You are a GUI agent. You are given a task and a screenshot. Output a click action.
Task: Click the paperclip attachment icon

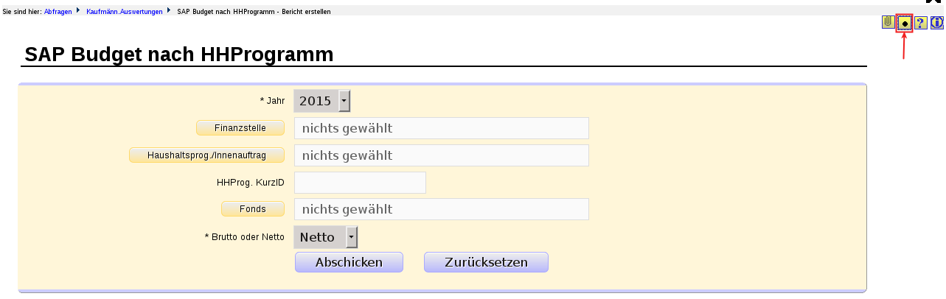pos(888,22)
